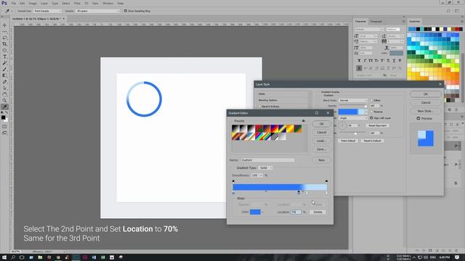Select the Hand tool
Viewport: 465px width, 261px height.
[4, 94]
